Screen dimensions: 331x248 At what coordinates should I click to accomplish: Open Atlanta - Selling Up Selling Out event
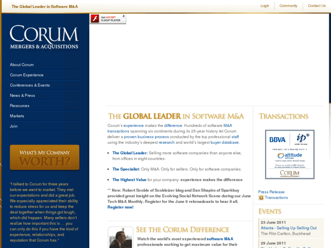pyautogui.click(x=289, y=228)
